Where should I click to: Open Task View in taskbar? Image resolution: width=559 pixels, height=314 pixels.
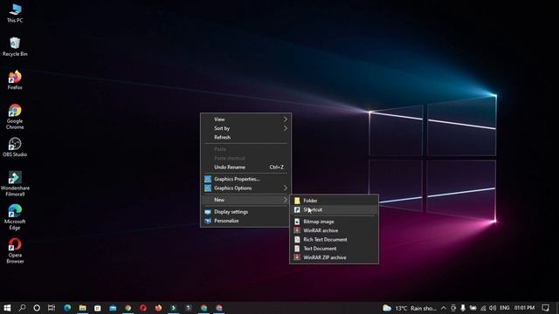pyautogui.click(x=52, y=308)
